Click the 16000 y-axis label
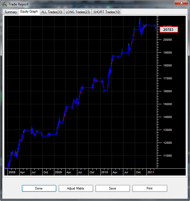 pyautogui.click(x=167, y=91)
